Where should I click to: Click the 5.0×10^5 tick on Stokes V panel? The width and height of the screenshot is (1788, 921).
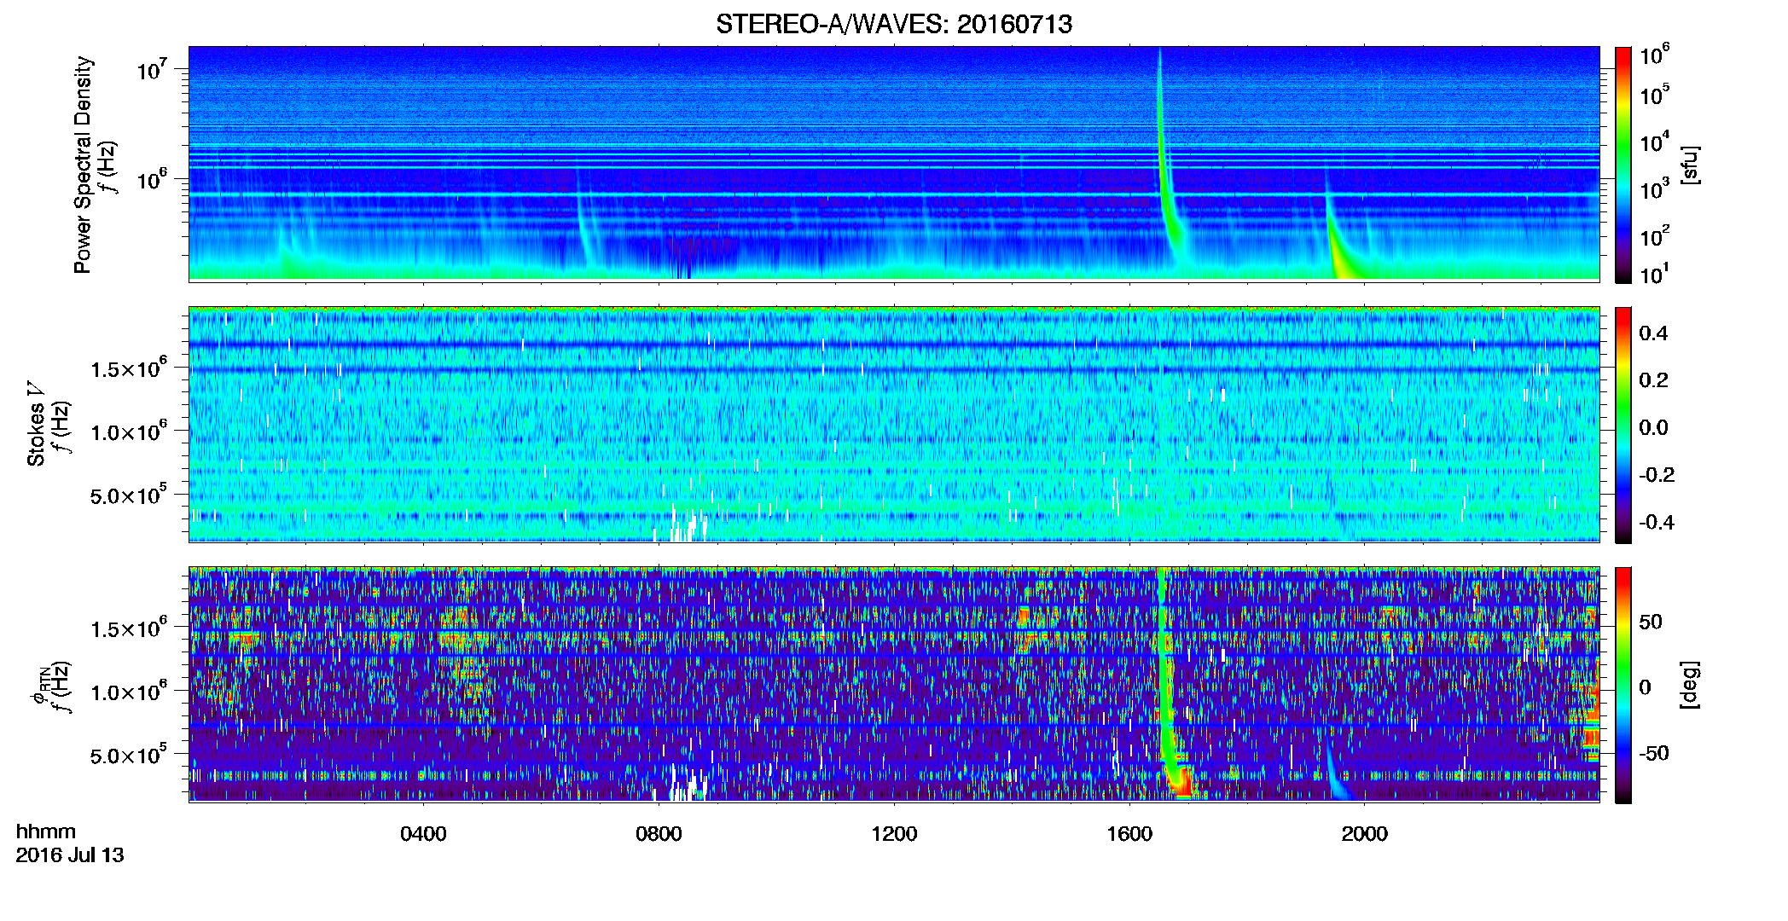(x=128, y=495)
